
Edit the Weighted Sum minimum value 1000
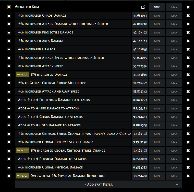point(157,7)
